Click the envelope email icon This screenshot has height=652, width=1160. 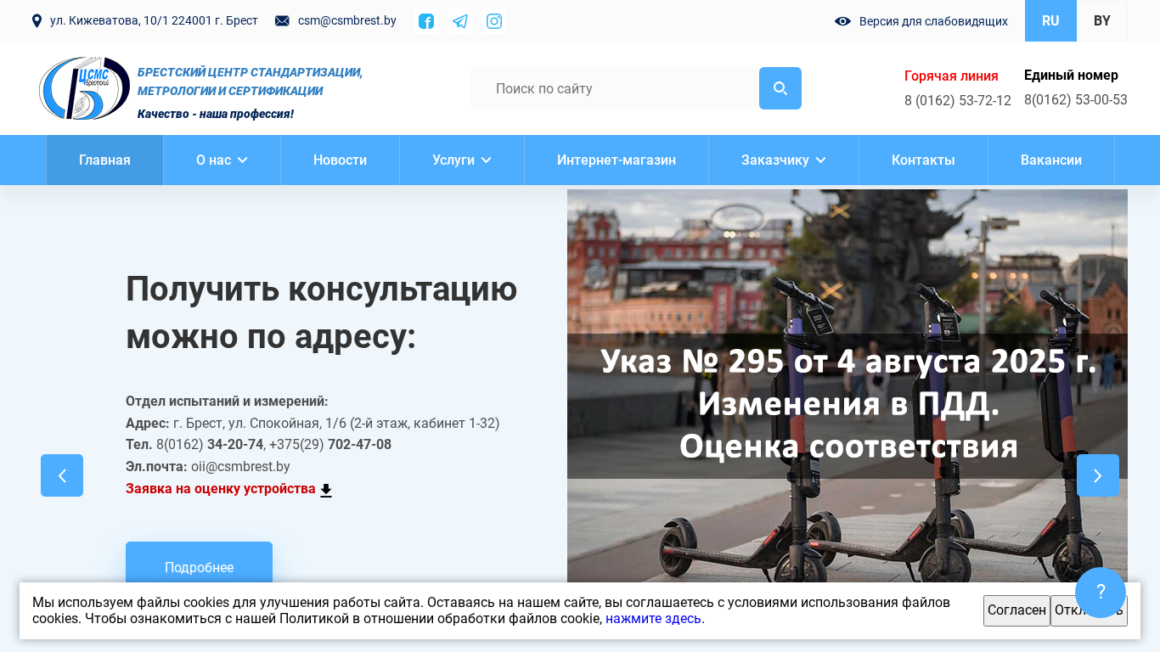click(282, 20)
